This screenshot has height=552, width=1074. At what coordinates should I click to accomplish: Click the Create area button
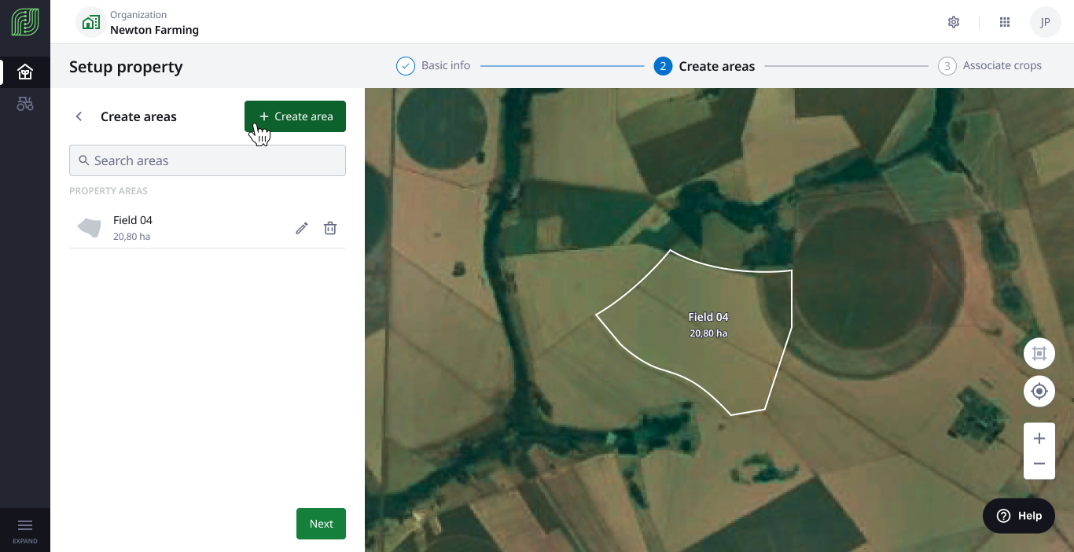pyautogui.click(x=295, y=116)
